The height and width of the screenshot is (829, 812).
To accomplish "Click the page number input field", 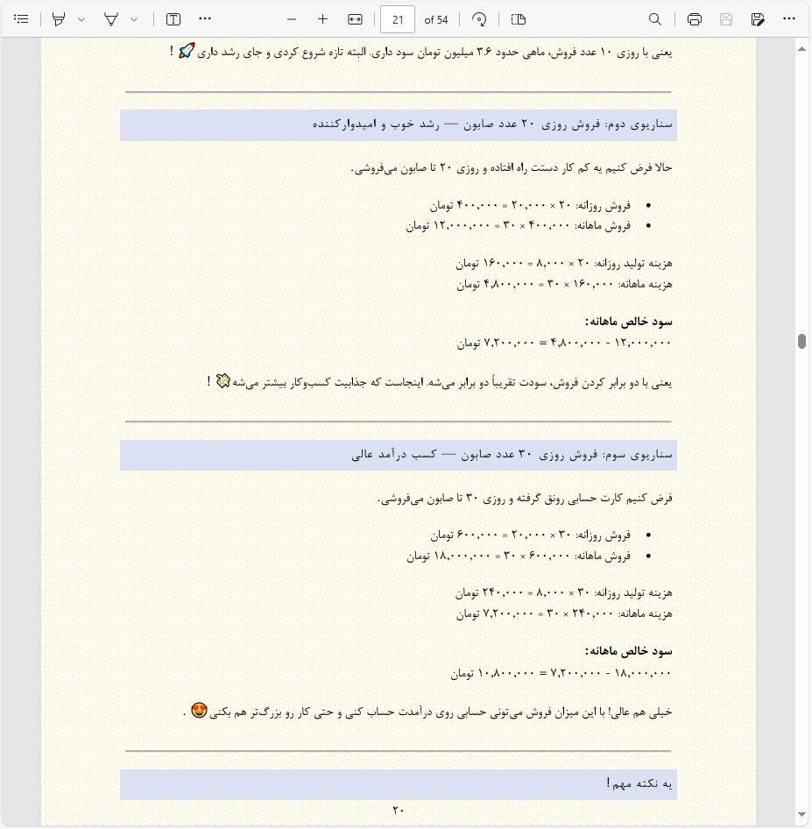I will [397, 19].
